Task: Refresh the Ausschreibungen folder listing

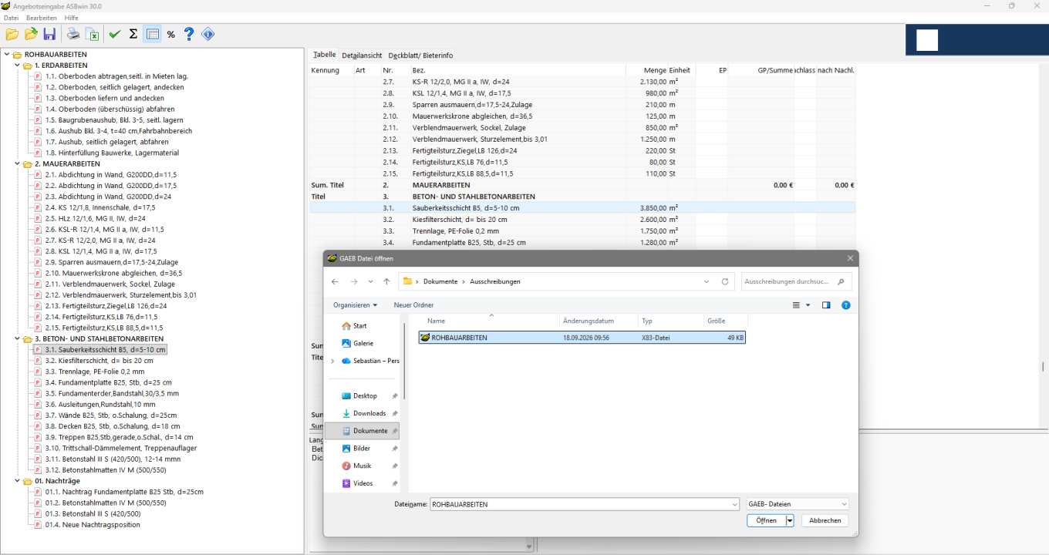Action: click(725, 281)
